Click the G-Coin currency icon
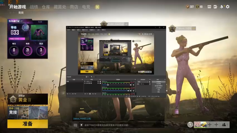This screenshot has height=133, width=237. tap(197, 7)
